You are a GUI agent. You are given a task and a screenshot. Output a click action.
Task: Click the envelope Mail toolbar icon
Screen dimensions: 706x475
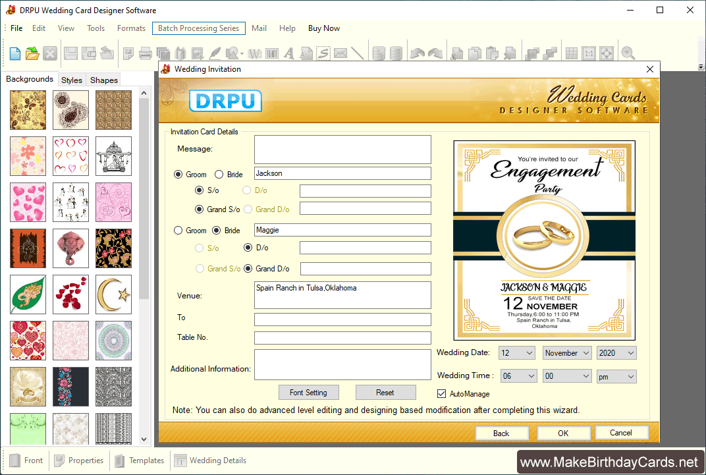[340, 53]
